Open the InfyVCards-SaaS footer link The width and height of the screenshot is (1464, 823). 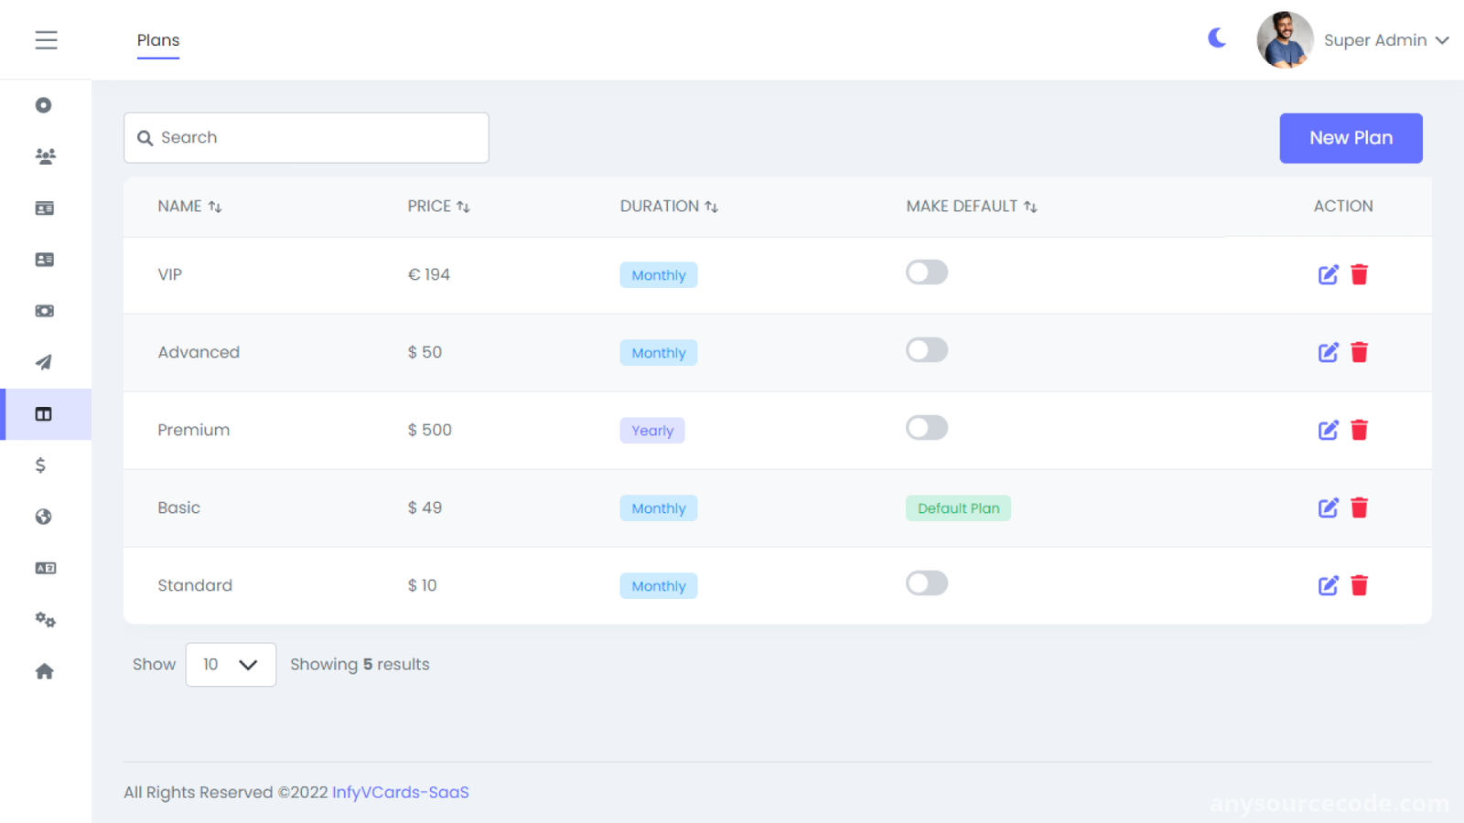tap(400, 792)
